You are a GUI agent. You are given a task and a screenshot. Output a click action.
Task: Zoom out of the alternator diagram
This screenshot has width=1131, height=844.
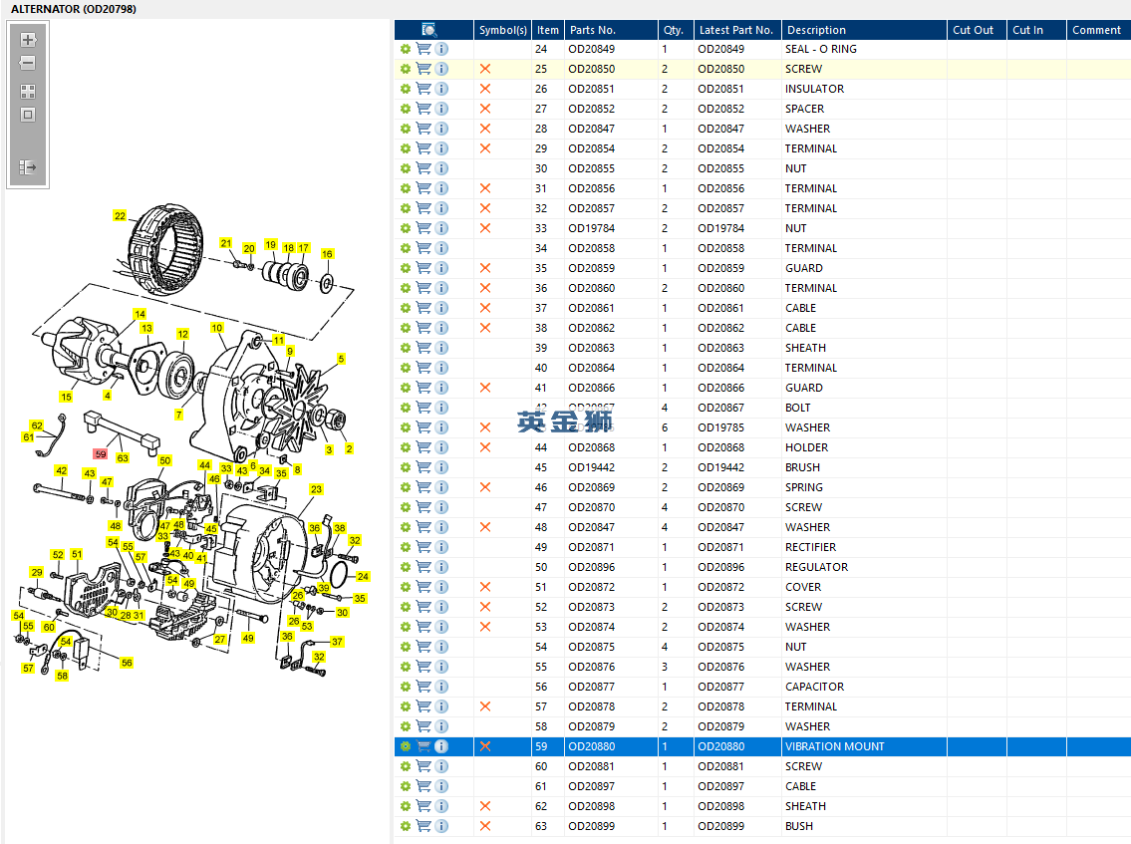[x=28, y=64]
